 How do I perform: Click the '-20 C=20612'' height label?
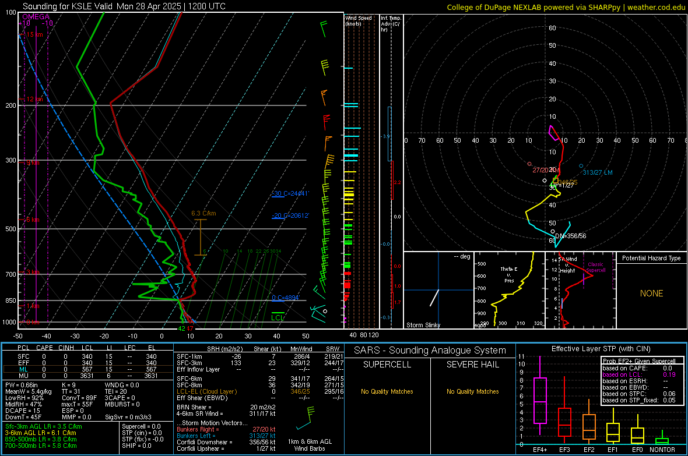pyautogui.click(x=290, y=215)
